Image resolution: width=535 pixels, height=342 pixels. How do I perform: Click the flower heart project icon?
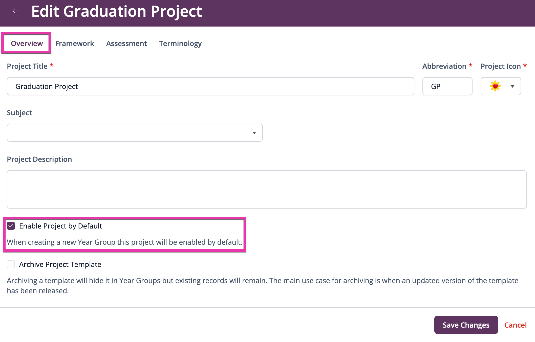coord(495,86)
